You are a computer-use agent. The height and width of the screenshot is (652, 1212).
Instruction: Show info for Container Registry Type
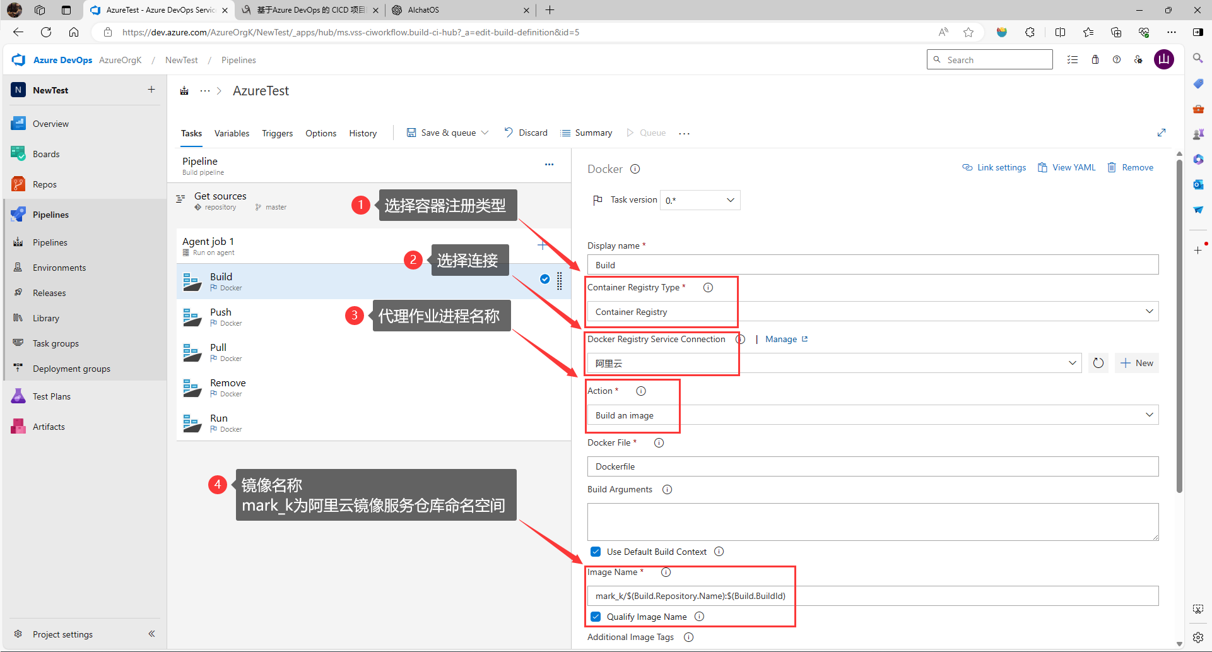click(708, 287)
